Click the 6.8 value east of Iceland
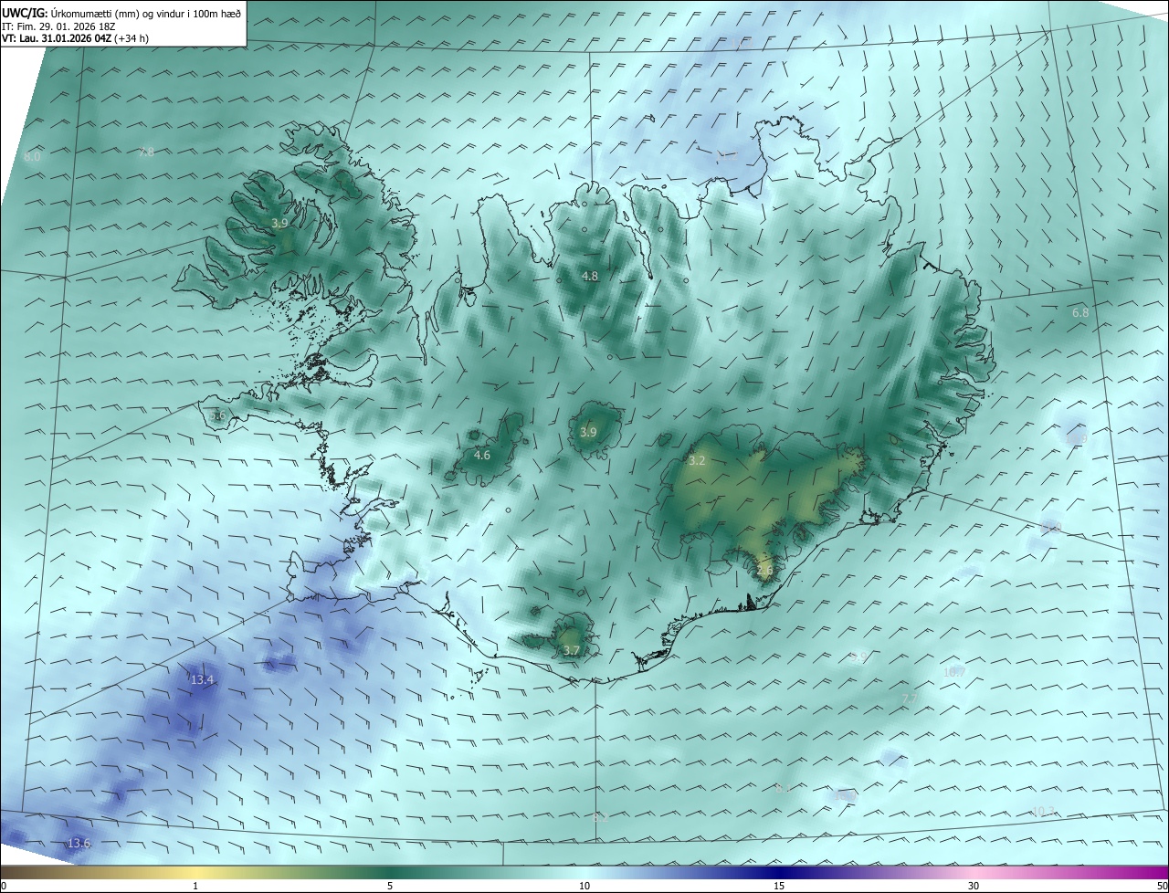 coord(1079,312)
